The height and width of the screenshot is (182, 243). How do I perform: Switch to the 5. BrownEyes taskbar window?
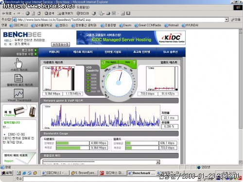[84, 173]
